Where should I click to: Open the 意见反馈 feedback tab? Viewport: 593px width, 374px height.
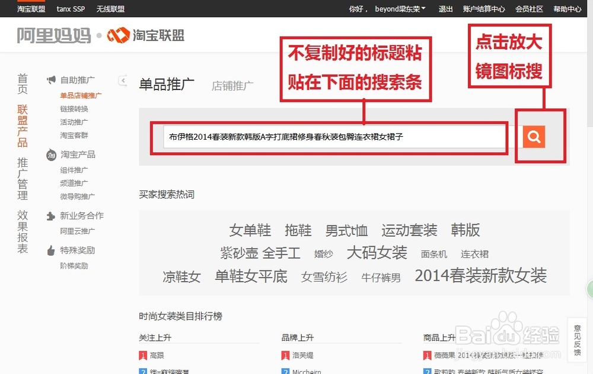pyautogui.click(x=577, y=340)
